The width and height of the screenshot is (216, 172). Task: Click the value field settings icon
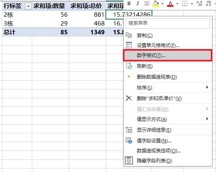129,140
